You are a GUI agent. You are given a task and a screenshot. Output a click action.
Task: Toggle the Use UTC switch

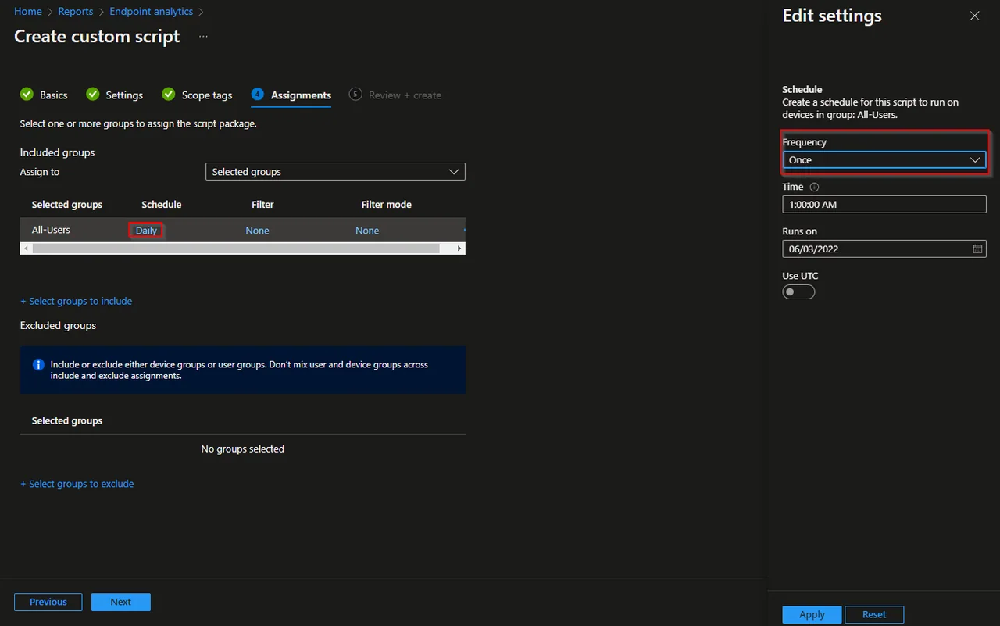pos(798,292)
